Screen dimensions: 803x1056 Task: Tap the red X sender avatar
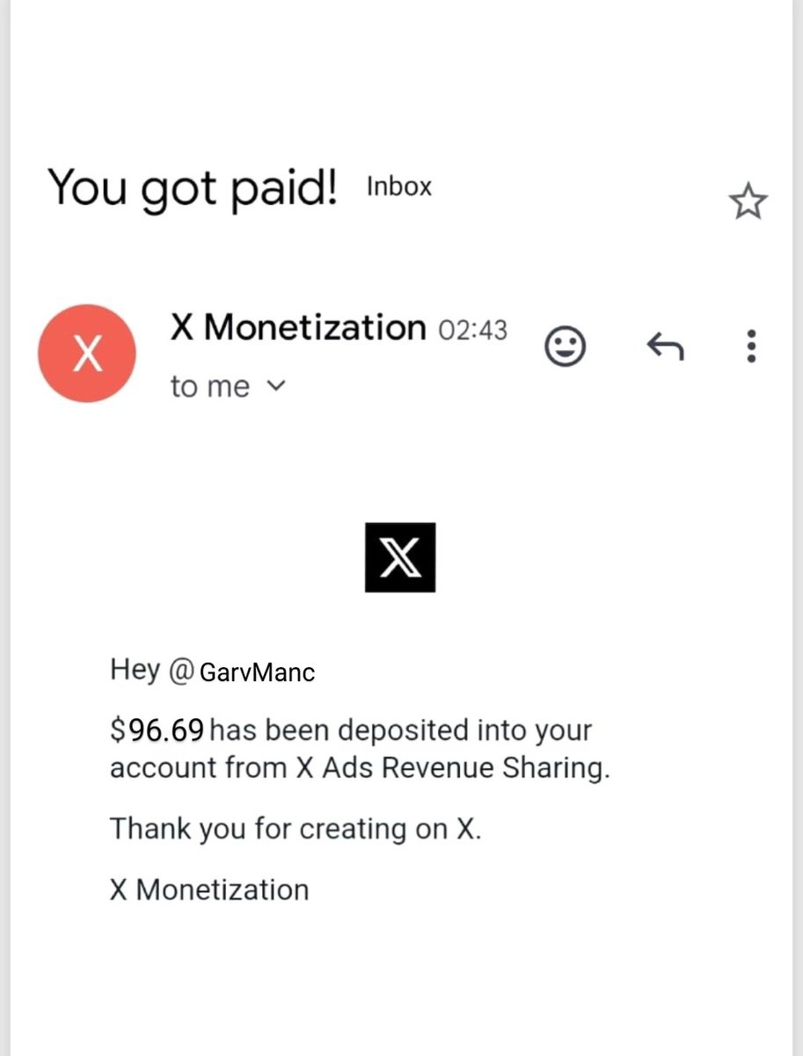point(87,354)
